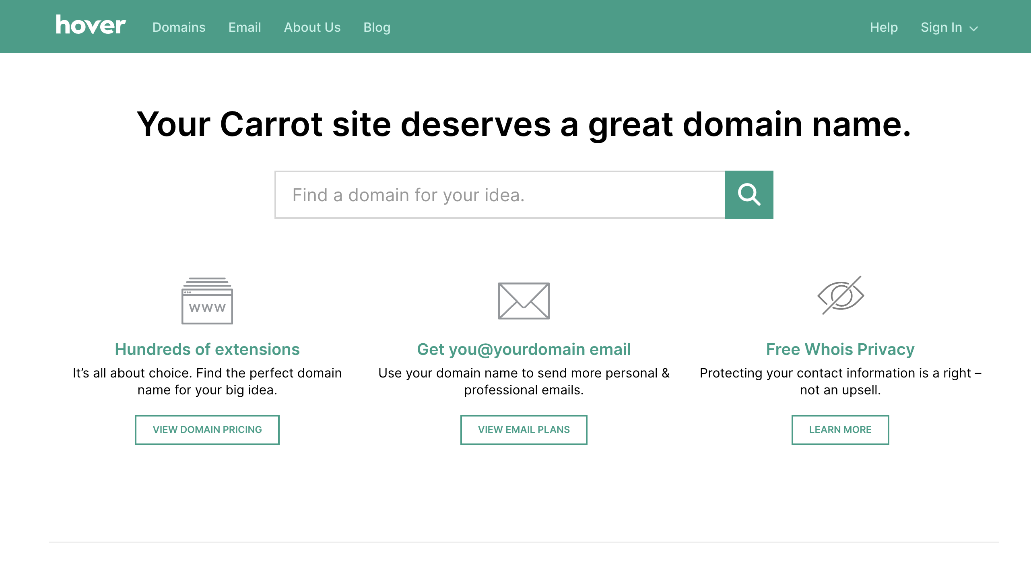Screen dimensions: 1031x565
Task: Open the Domains menu item
Action: tap(179, 27)
